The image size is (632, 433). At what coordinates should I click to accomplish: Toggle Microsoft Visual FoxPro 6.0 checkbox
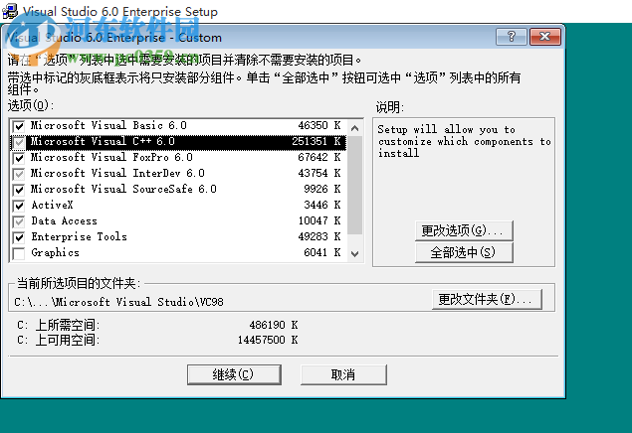click(x=19, y=158)
